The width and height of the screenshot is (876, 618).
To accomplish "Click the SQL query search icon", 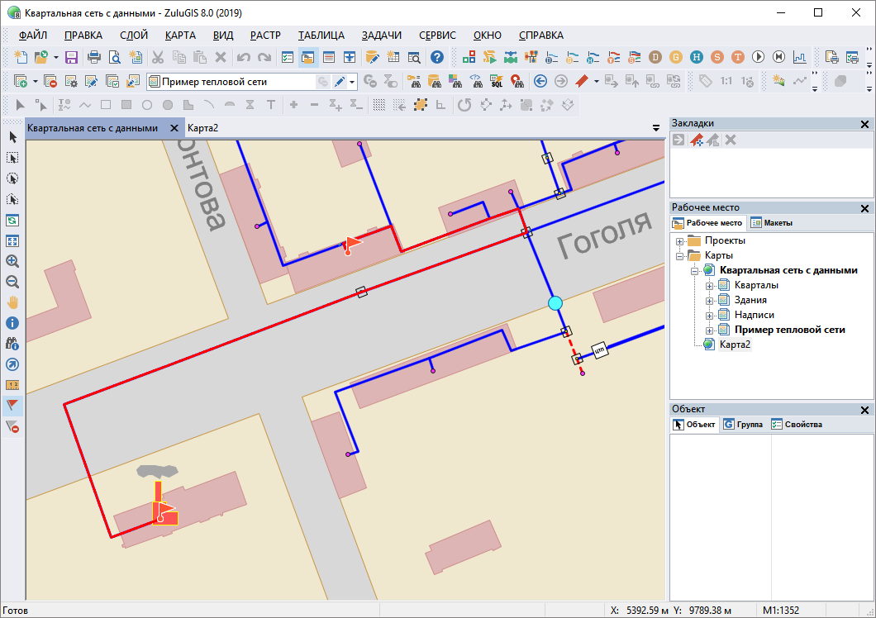I will coord(497,81).
